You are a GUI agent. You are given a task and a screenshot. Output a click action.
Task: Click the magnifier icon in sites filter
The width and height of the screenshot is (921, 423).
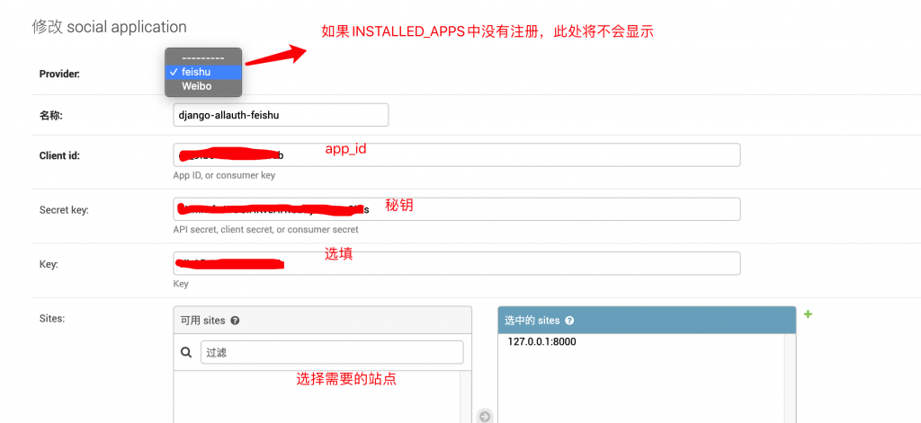[186, 353]
